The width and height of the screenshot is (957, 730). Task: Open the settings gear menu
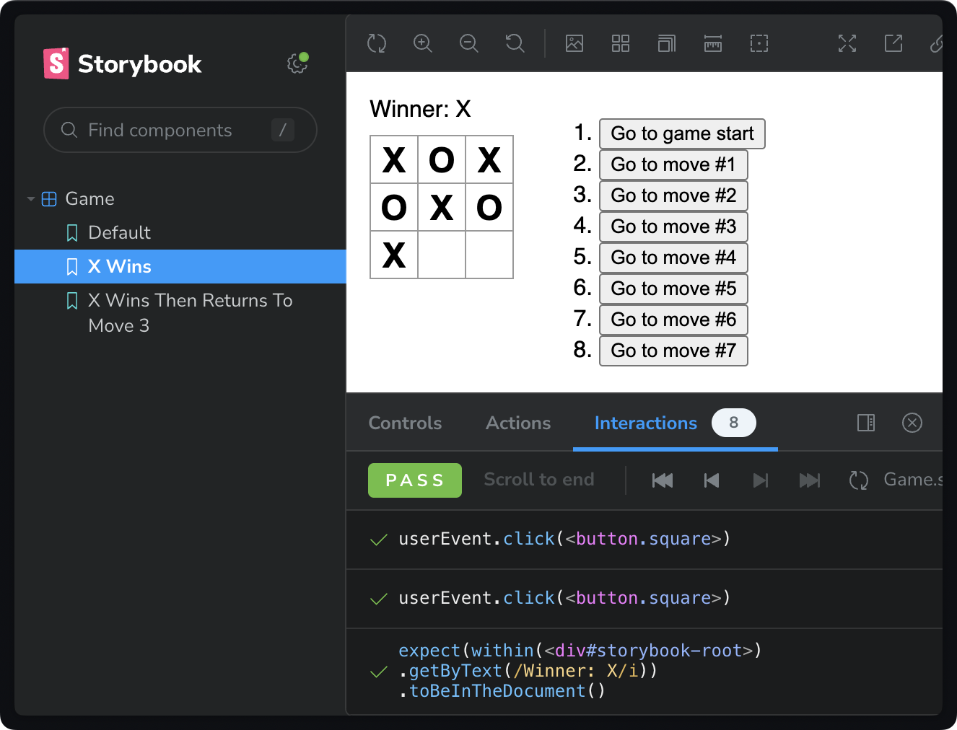click(296, 63)
